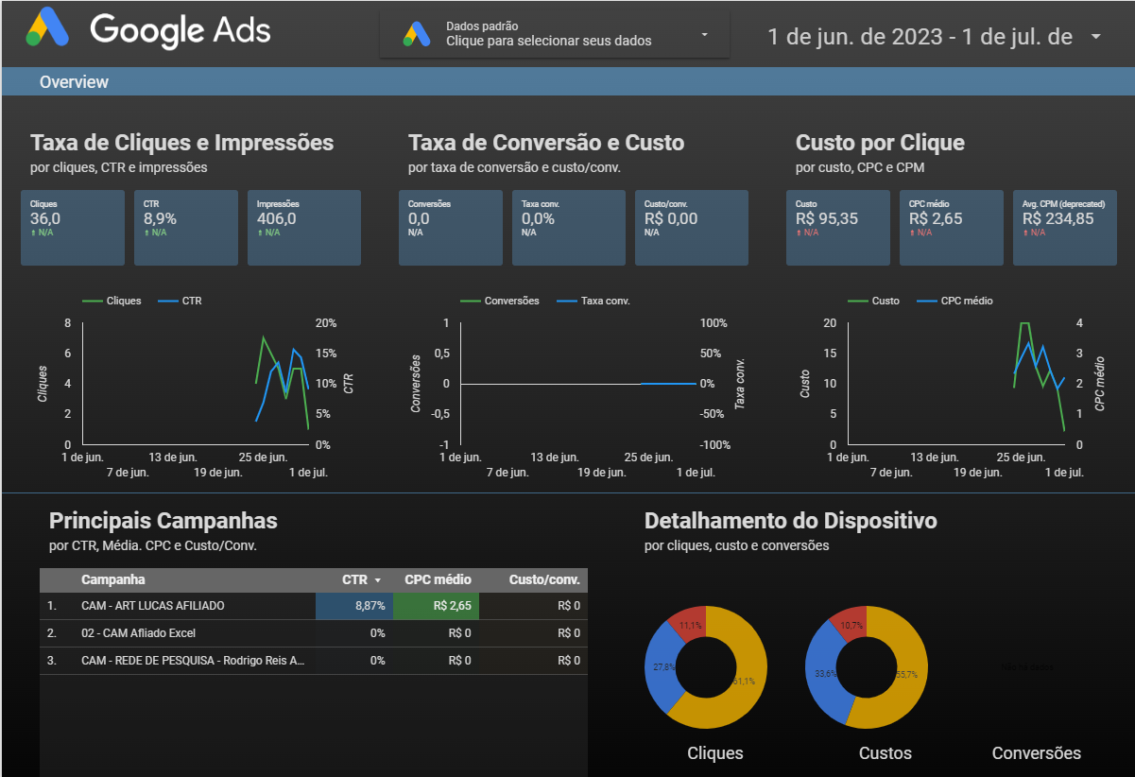Click the data source Google Ads icon
Image resolution: width=1135 pixels, height=777 pixels.
(x=417, y=34)
